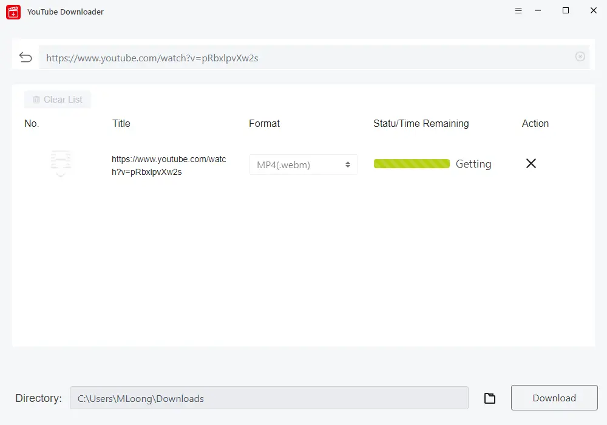Viewport: 607px width, 425px height.
Task: Minimize the YouTube Downloader window
Action: pos(538,11)
